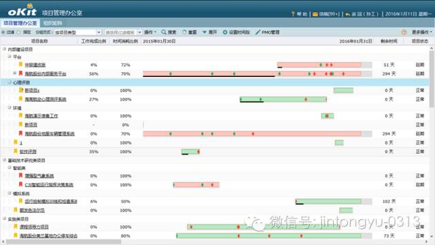The image size is (435, 245).
Task: Click the reset circular arrow icon
Action: 184,32
